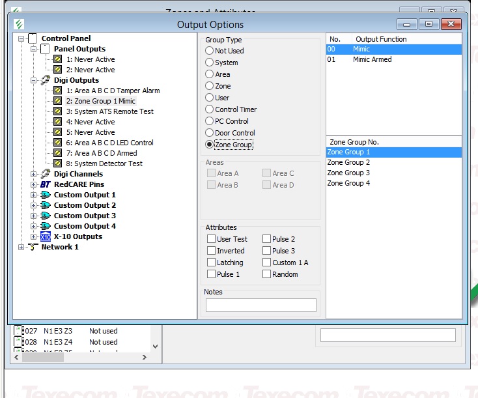Select the System group type radio button
The height and width of the screenshot is (398, 478).
(x=210, y=63)
